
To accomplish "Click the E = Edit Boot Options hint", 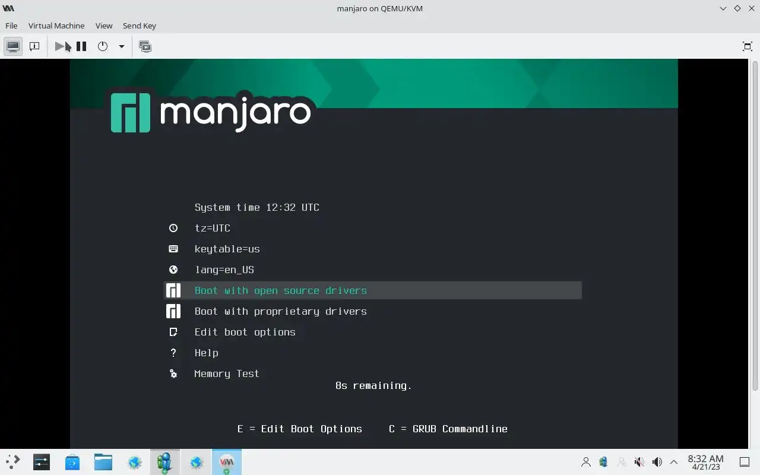I will pos(300,429).
